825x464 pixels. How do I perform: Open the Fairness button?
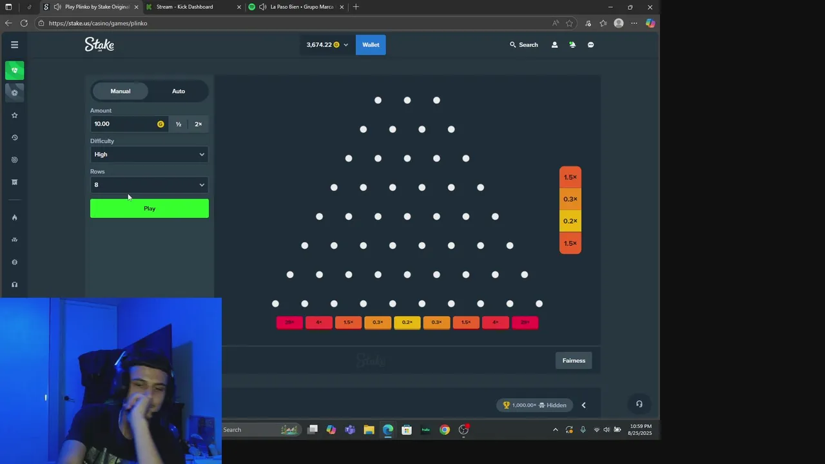click(x=574, y=360)
